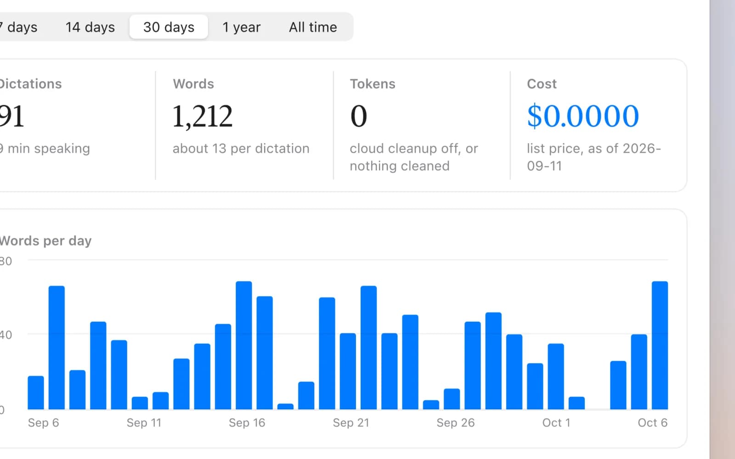
Task: Click the Sep 11 axis label
Action: (x=144, y=423)
